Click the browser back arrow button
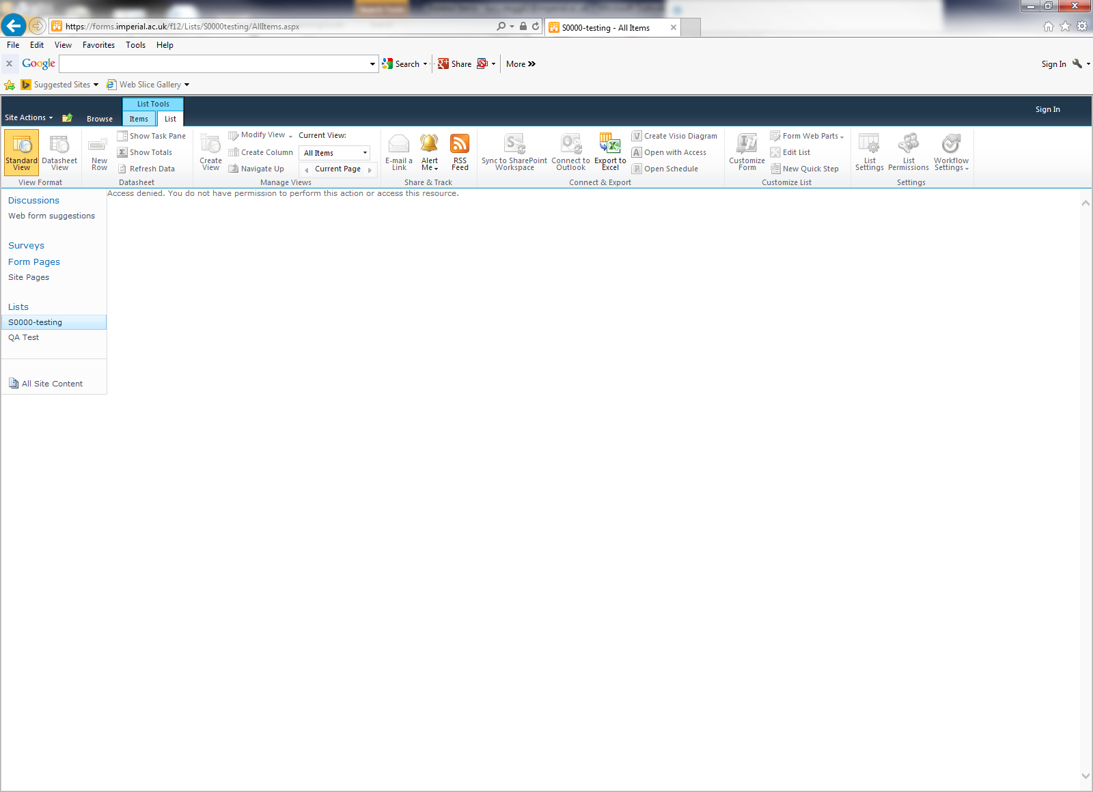 [x=14, y=26]
